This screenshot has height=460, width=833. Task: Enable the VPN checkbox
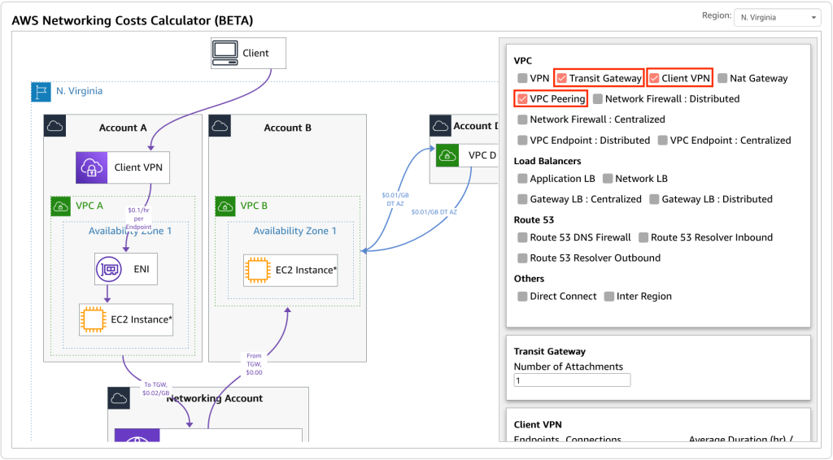522,78
